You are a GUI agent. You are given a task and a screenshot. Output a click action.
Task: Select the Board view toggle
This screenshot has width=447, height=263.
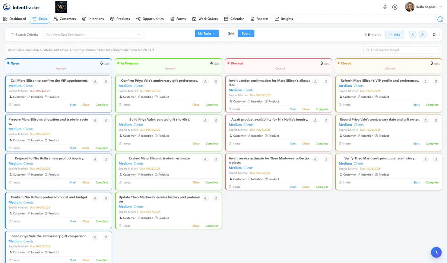click(x=246, y=33)
